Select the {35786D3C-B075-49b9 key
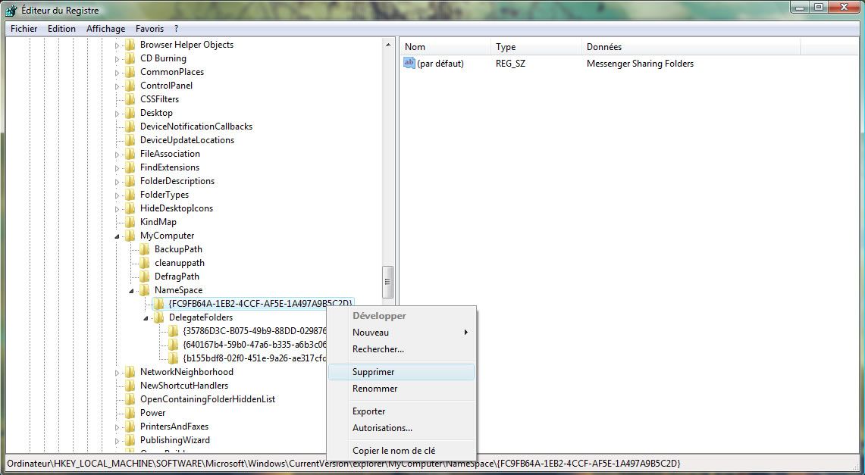This screenshot has height=475, width=865. pyautogui.click(x=254, y=331)
